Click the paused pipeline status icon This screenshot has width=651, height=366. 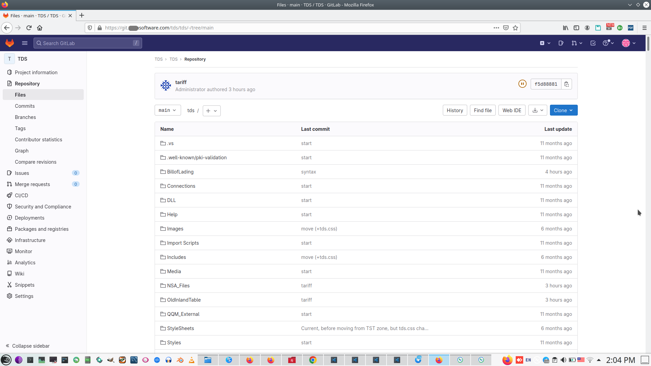[522, 84]
